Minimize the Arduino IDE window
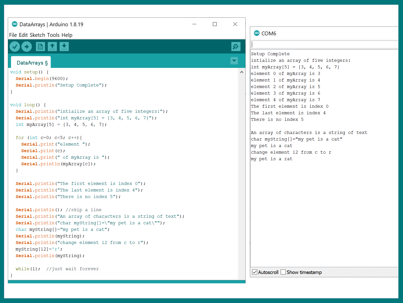The image size is (403, 303). point(194,24)
